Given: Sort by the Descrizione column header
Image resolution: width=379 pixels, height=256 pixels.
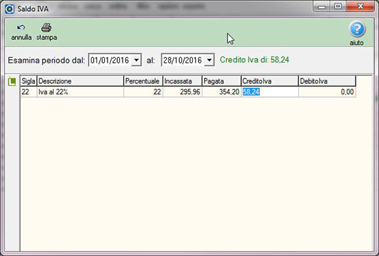Looking at the screenshot, I should 80,81.
